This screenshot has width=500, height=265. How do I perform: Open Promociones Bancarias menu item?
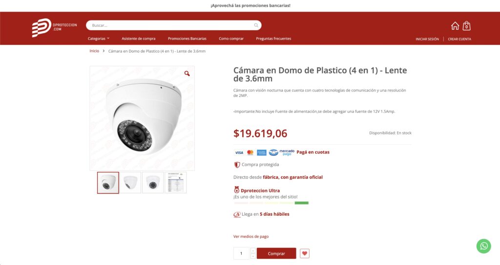click(187, 38)
